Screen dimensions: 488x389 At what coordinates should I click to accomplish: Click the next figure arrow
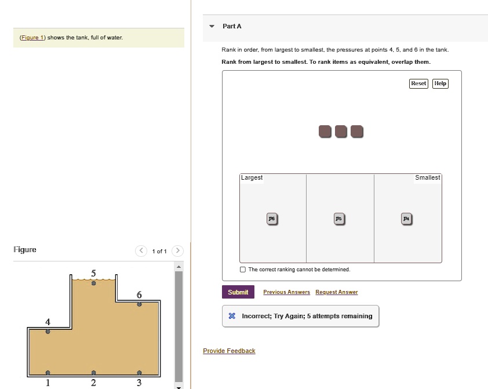pos(177,251)
